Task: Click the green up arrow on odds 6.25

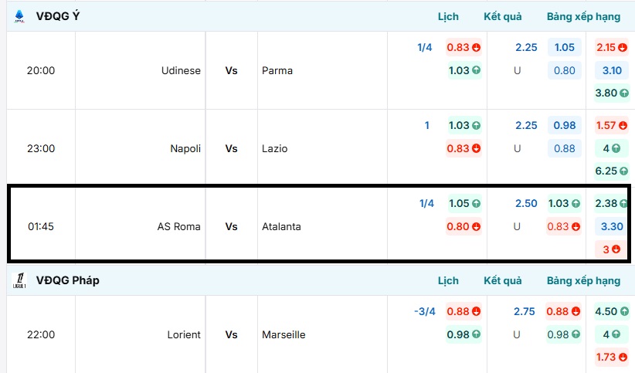Action: tap(622, 171)
